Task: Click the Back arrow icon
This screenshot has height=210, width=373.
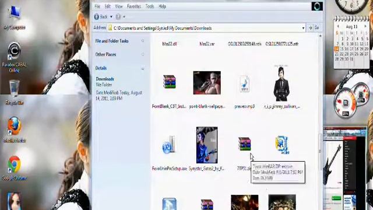Action: click(97, 17)
